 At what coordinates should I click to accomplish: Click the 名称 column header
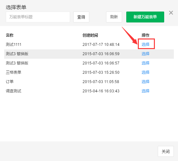coord(10,35)
